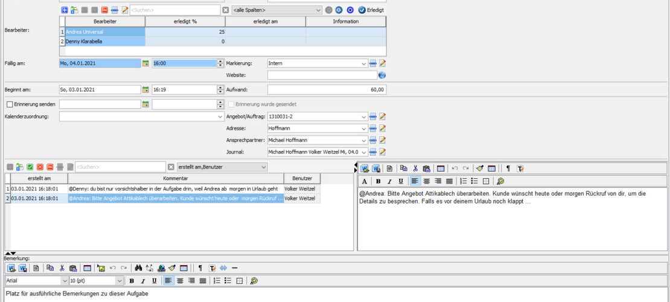Click the cut scissors icon in Bemerkung toolbar
This screenshot has height=302, width=670.
click(x=62, y=268)
